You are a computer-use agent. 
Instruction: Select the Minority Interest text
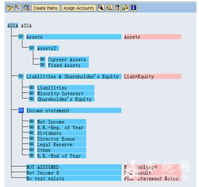pyautogui.click(x=66, y=94)
